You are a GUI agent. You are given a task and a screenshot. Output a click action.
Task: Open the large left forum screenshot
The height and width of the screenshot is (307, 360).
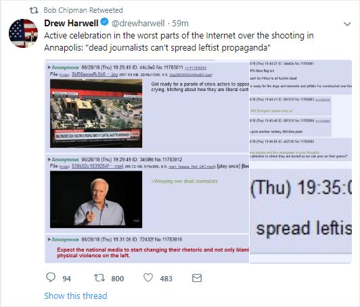tap(147, 161)
